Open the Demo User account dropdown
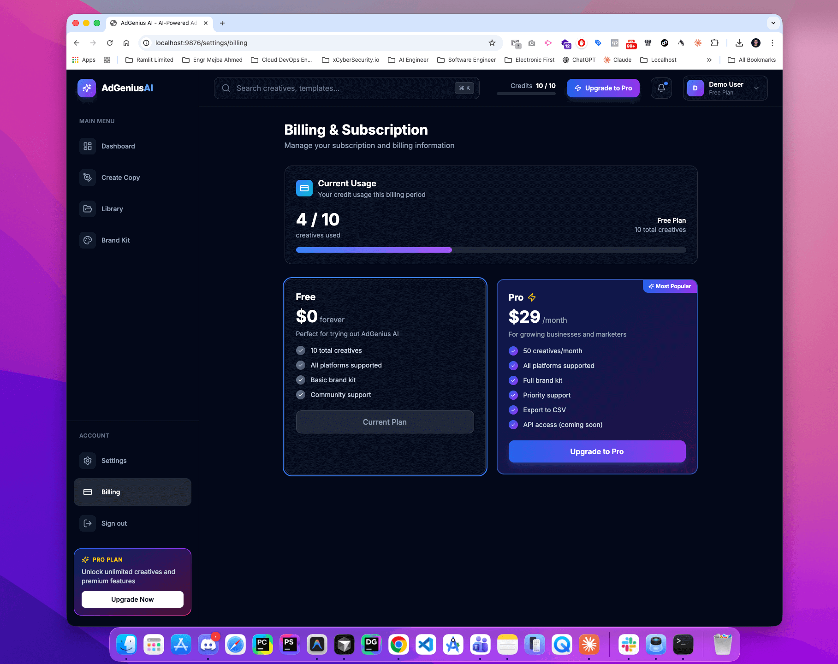Screen dimensions: 838x664 [725, 88]
